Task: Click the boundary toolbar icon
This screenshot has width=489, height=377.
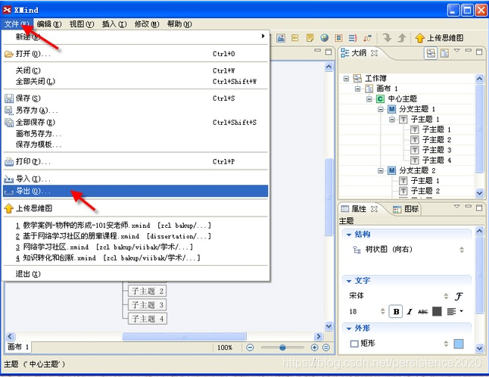Action: [x=338, y=38]
